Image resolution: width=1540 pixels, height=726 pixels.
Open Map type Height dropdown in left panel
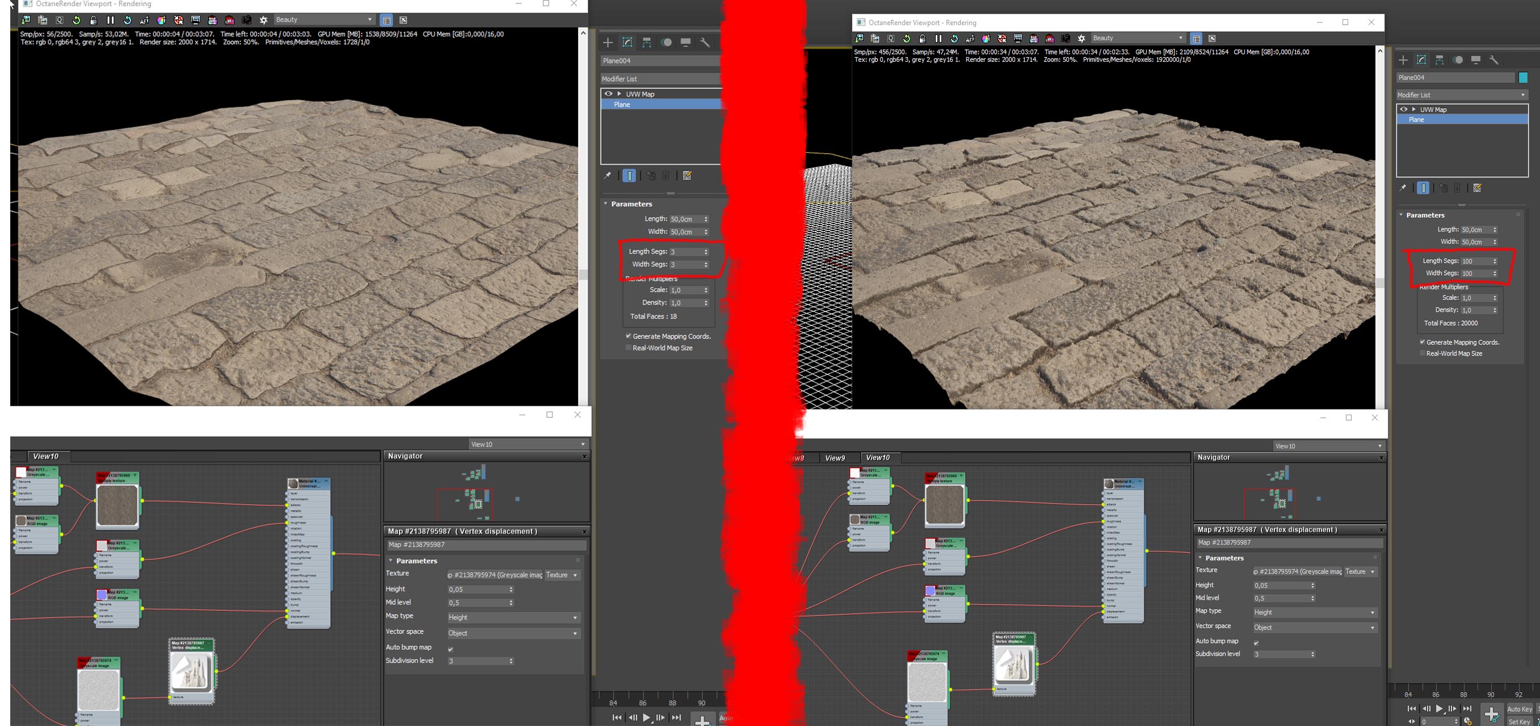[513, 617]
